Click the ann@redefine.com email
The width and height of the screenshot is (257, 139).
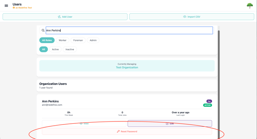(52, 105)
